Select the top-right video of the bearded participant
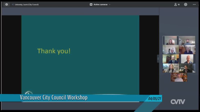Image resolution: width=200 pixels, height=112 pixels. (x=187, y=40)
